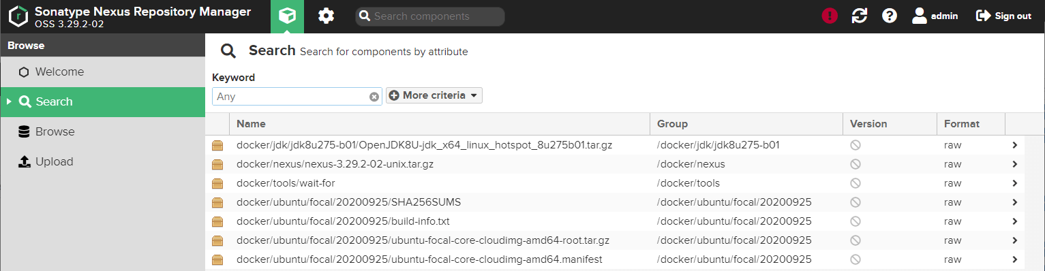Open the More criteria dropdown
The width and height of the screenshot is (1045, 271).
434,95
